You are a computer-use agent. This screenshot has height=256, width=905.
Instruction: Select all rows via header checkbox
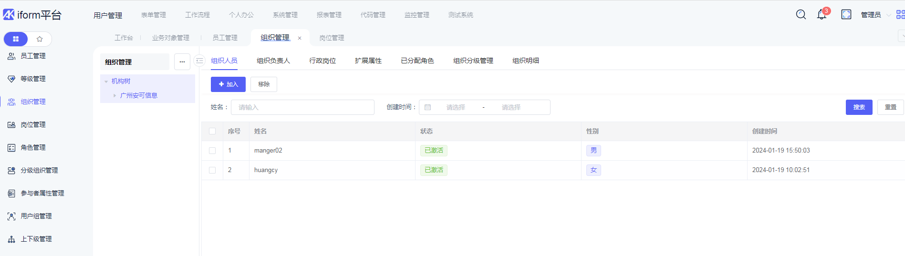(212, 131)
